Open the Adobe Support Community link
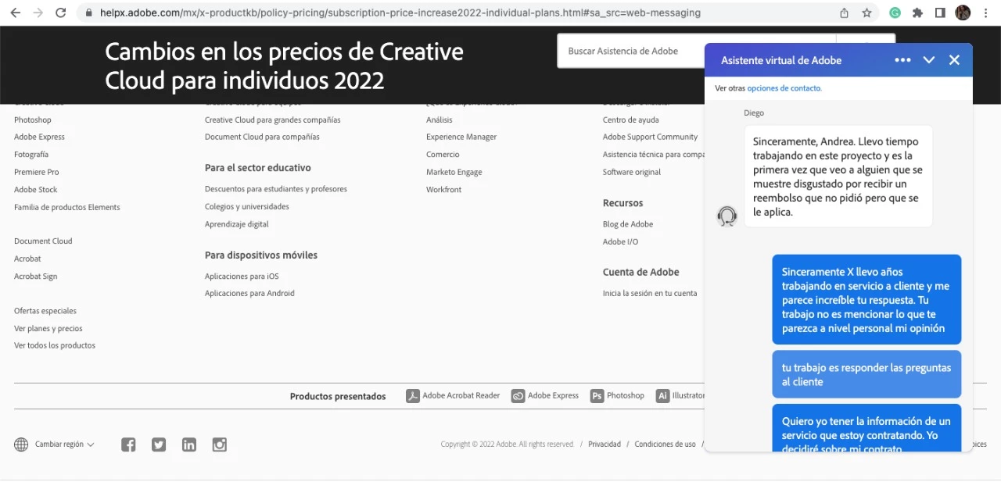1001x482 pixels. pos(650,137)
